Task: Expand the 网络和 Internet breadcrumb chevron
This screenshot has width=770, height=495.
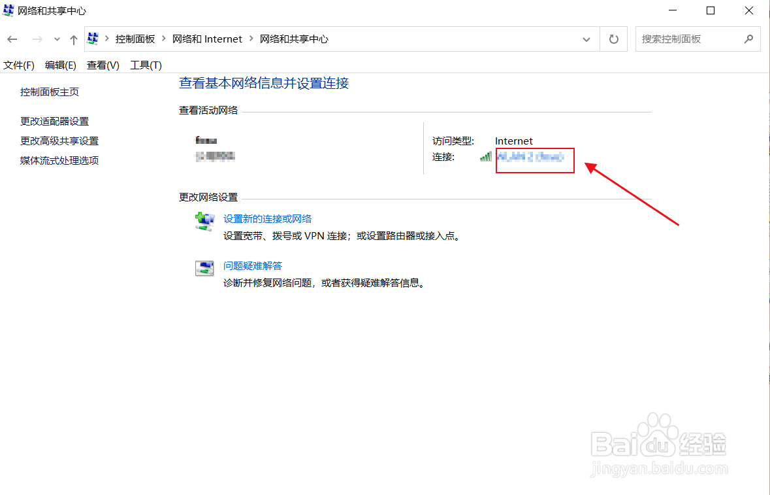Action: (x=250, y=39)
